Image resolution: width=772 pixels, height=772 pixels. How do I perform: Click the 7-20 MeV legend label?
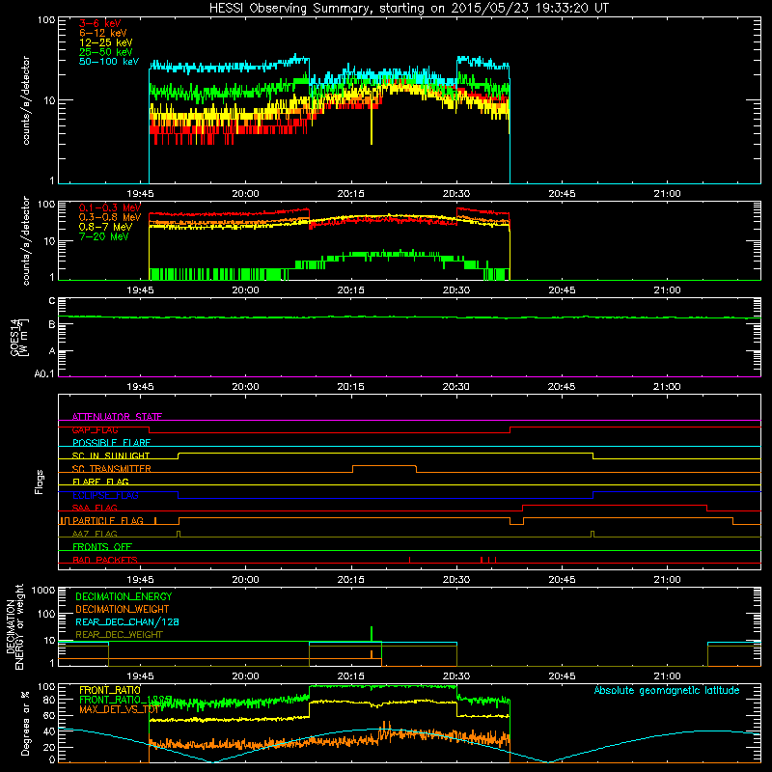coord(103,236)
